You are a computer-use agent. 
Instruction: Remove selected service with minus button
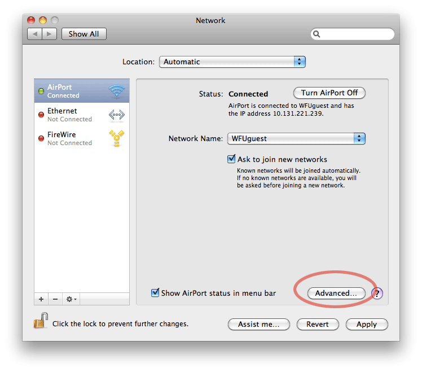pyautogui.click(x=55, y=299)
